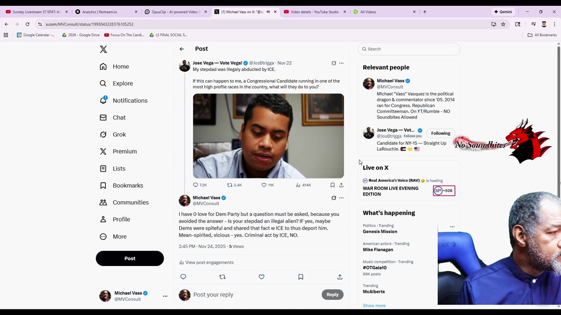Open Bookmarks in sidebar
561x315 pixels.
tap(121, 185)
